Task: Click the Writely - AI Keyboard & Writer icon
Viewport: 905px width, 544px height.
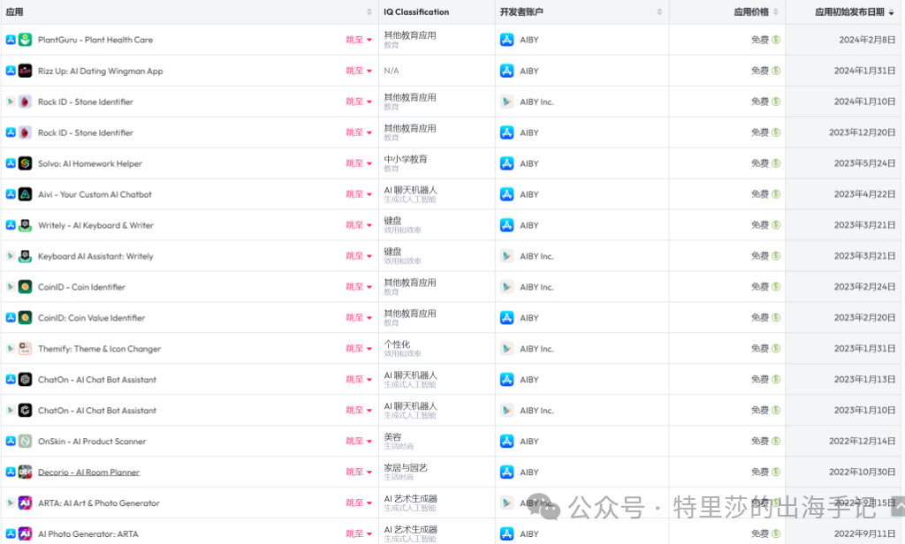Action: tap(25, 225)
